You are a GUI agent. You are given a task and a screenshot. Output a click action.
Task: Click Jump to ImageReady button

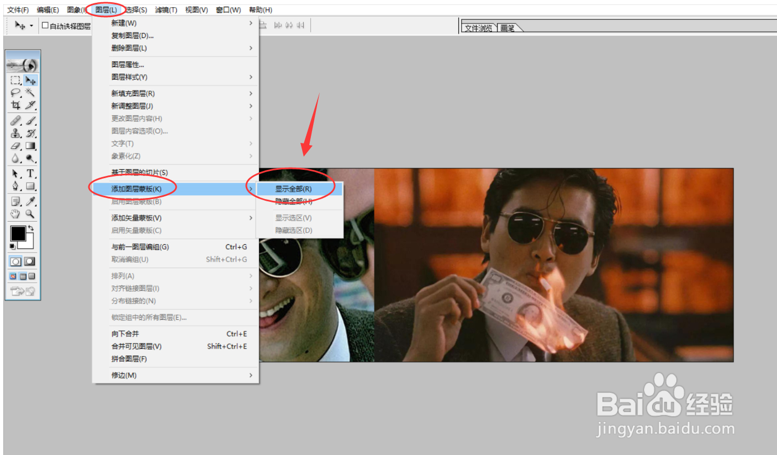(23, 291)
